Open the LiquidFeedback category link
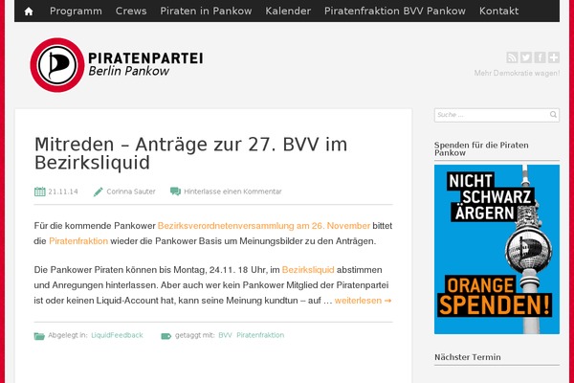Viewport: 574px width, 383px height. [117, 335]
